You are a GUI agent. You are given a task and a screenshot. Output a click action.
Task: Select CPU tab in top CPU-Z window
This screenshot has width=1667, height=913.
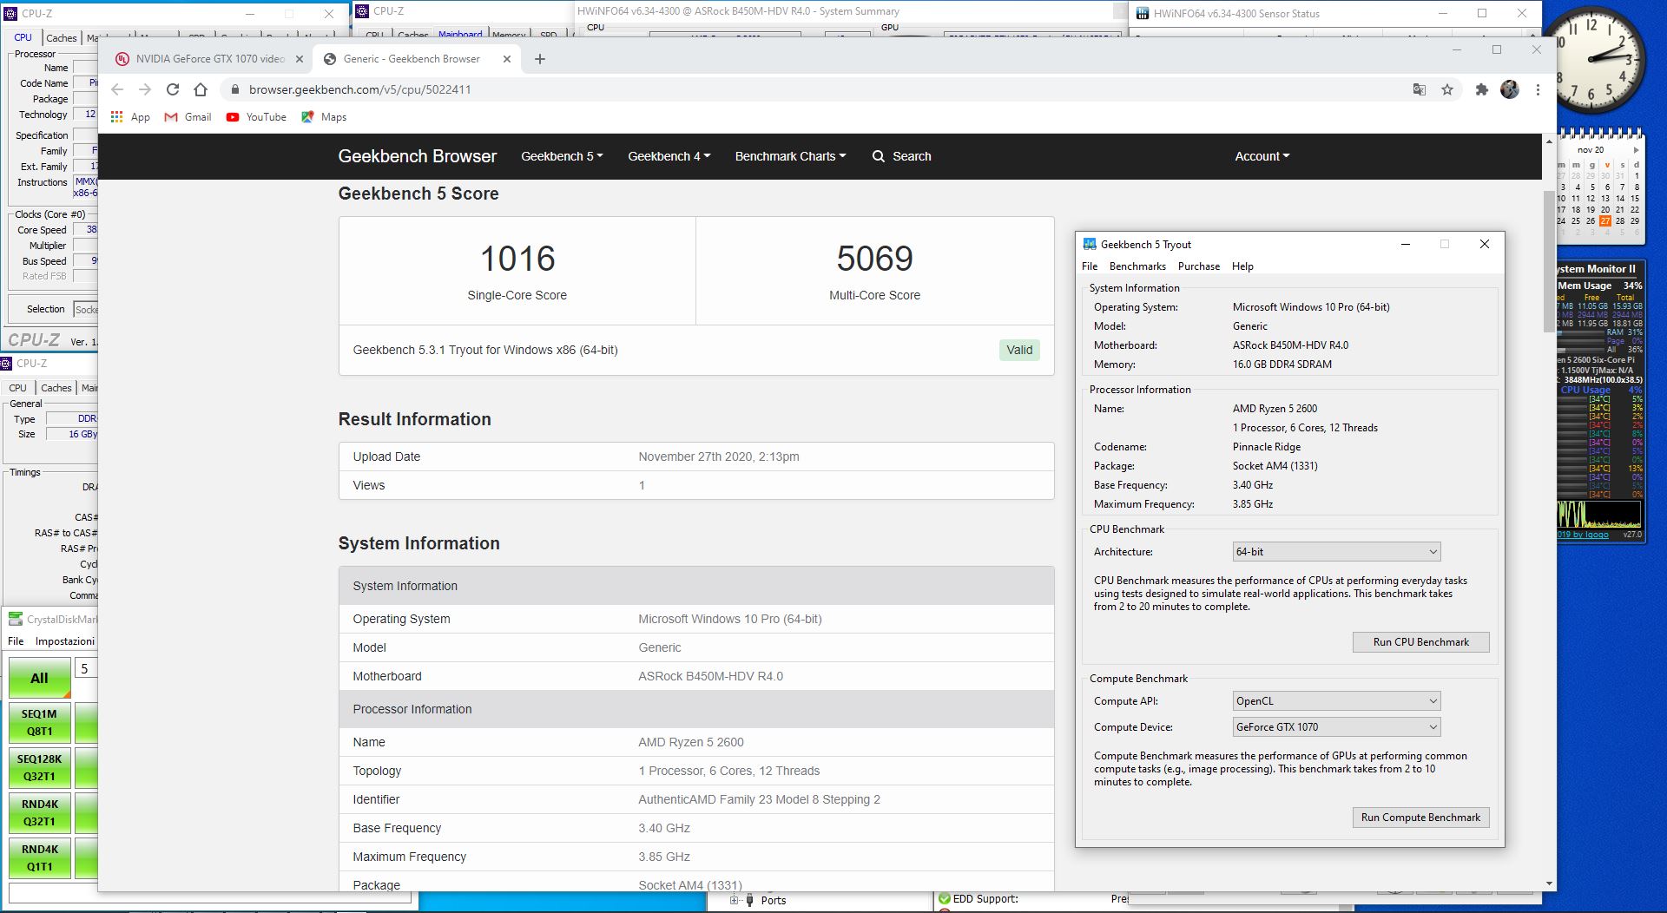(23, 37)
